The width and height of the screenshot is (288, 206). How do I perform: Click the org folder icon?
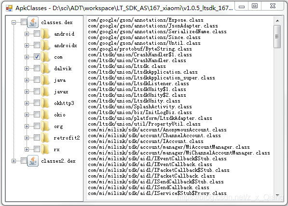(x=45, y=126)
